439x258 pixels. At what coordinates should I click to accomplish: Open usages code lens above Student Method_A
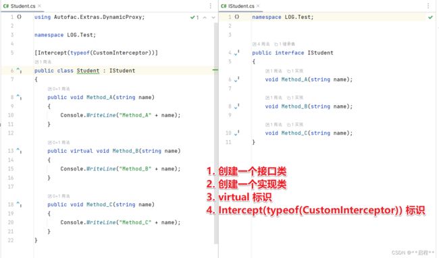(59, 89)
